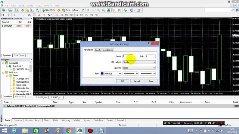Select the equidistant channel tool
The height and width of the screenshot is (134, 239).
pyautogui.click(x=29, y=15)
